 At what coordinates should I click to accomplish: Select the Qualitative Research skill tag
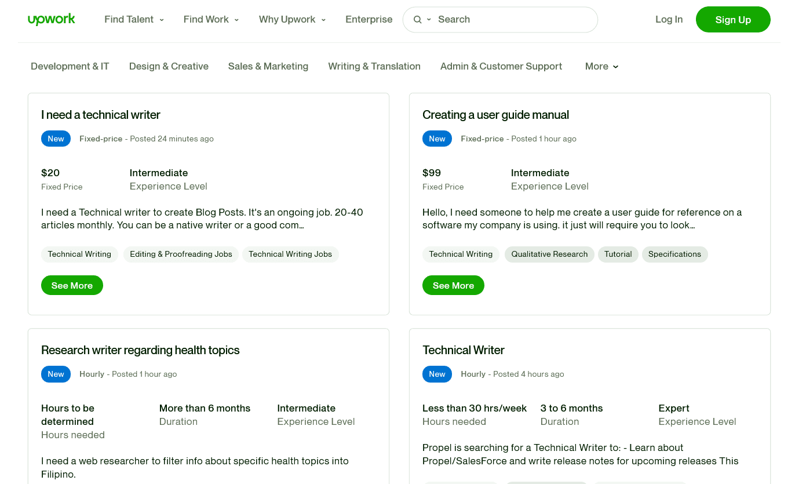549,254
